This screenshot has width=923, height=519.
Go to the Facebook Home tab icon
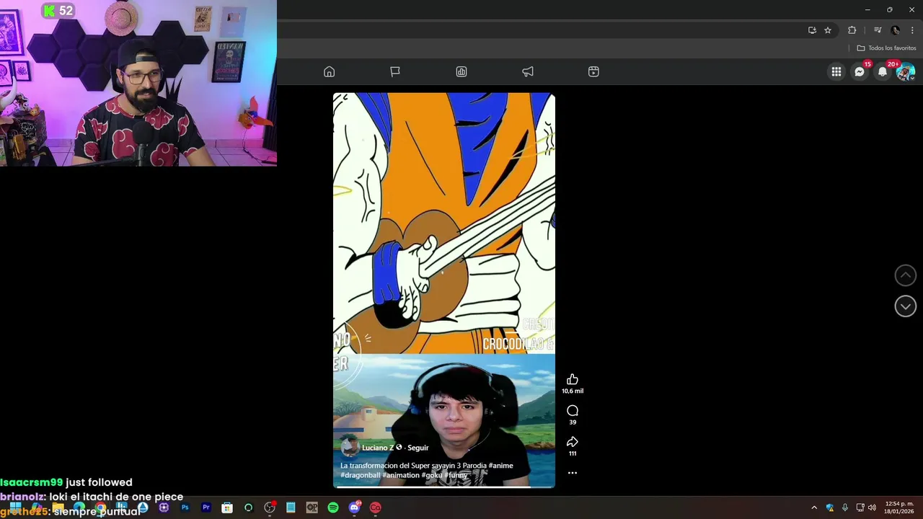click(x=329, y=71)
